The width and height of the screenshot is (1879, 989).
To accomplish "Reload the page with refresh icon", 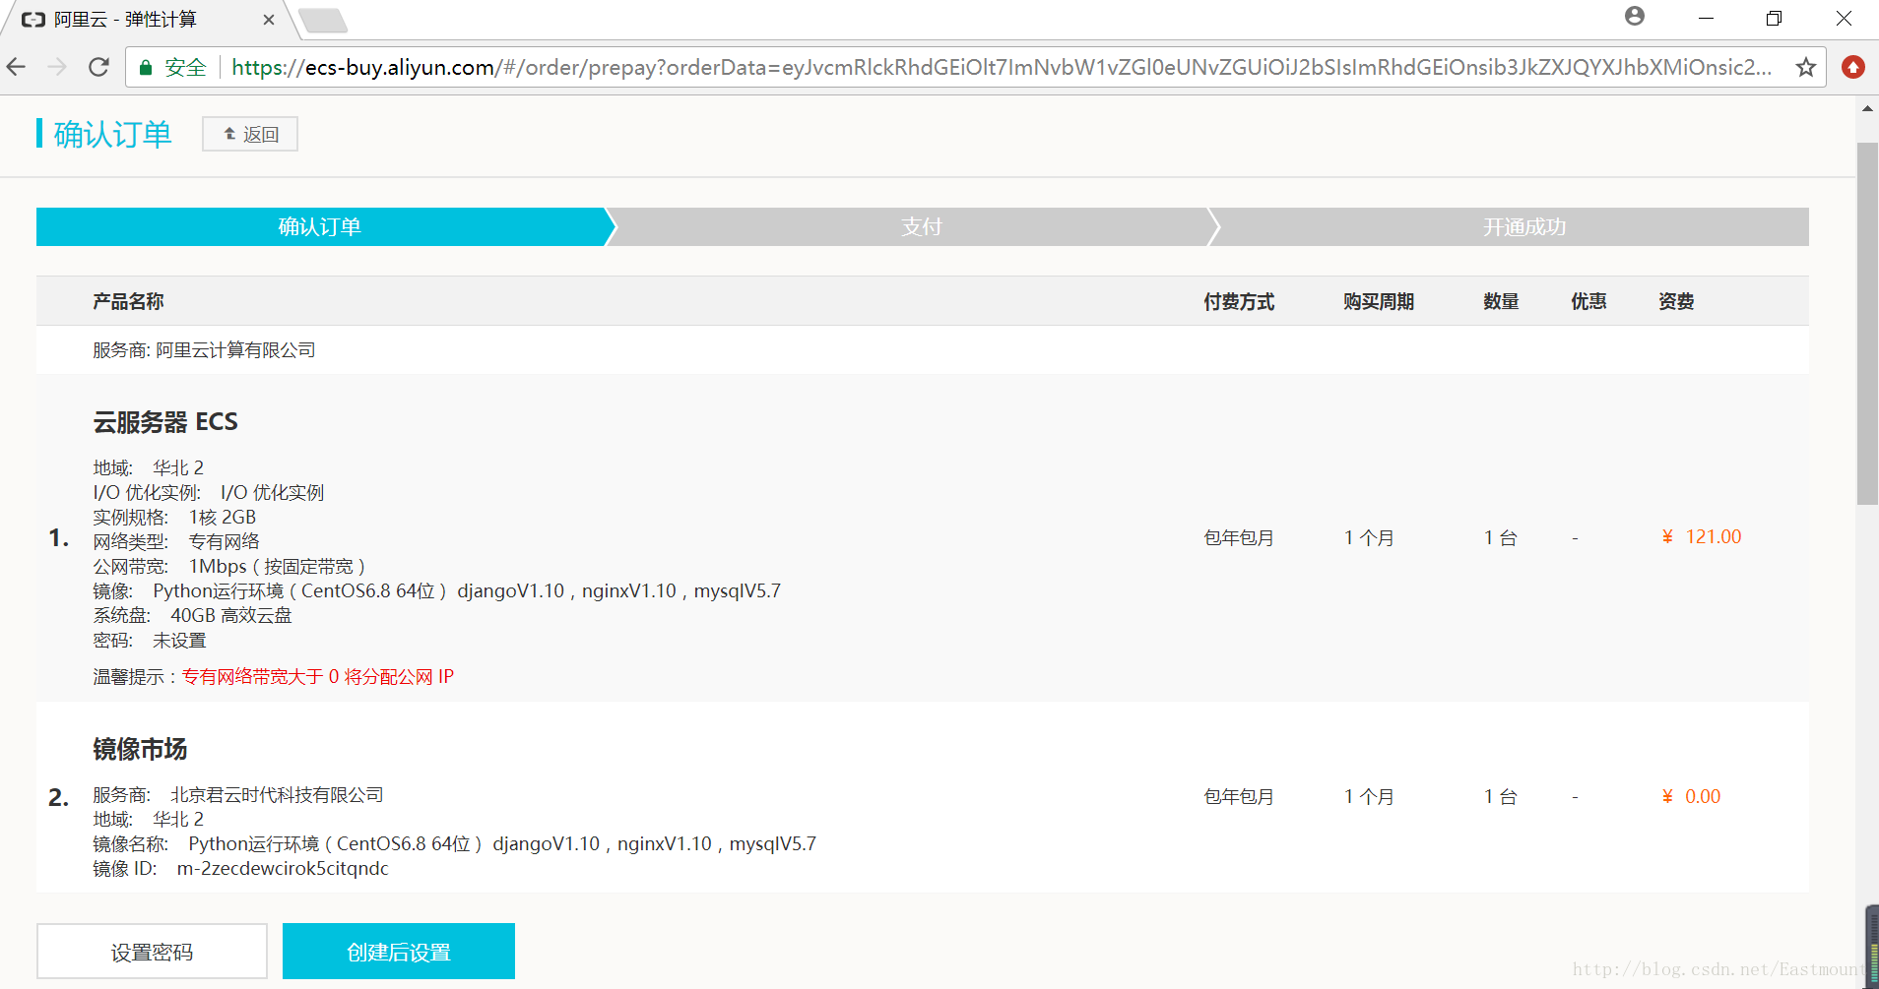I will (98, 67).
